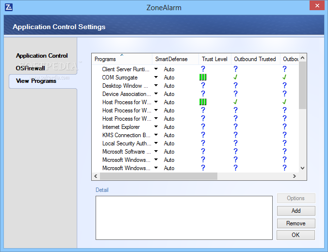Switch to OSFirewall section
This screenshot has height=252, width=328.
31,68
